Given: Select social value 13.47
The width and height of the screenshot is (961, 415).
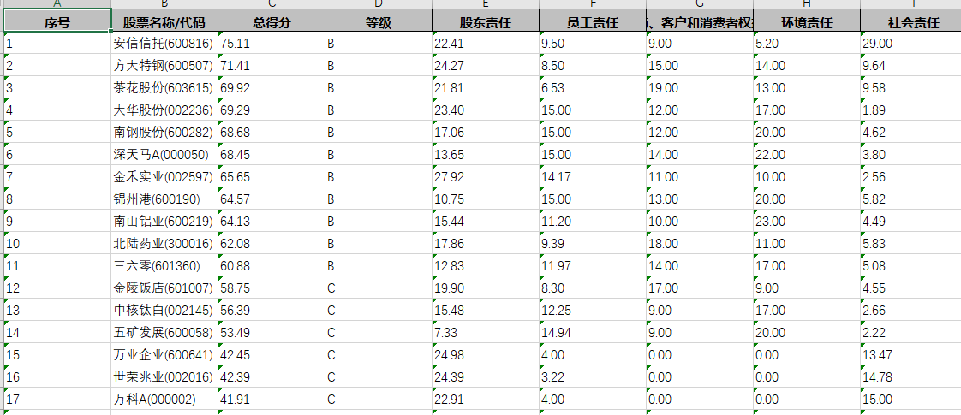Looking at the screenshot, I should (910, 354).
